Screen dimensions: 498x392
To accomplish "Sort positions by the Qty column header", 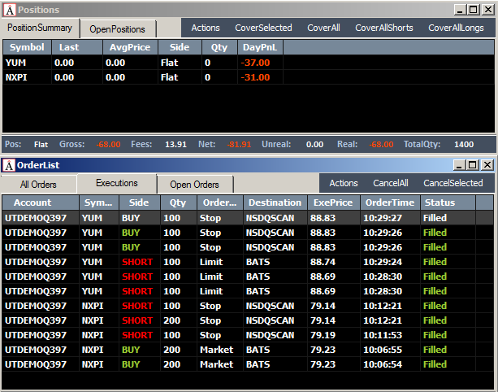I will tap(219, 47).
